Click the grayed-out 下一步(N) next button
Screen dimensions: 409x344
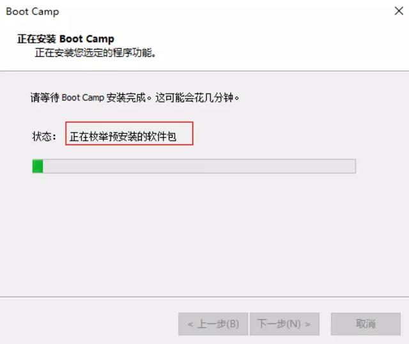284,324
